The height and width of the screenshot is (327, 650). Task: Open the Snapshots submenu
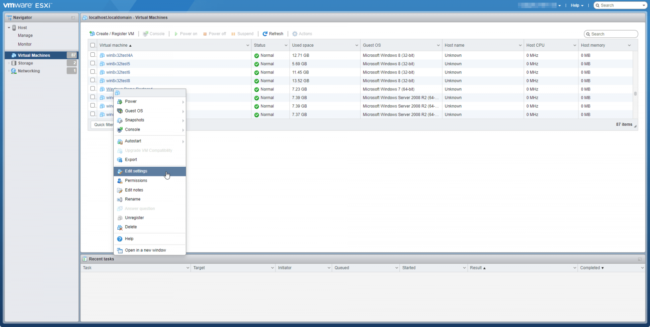point(149,120)
